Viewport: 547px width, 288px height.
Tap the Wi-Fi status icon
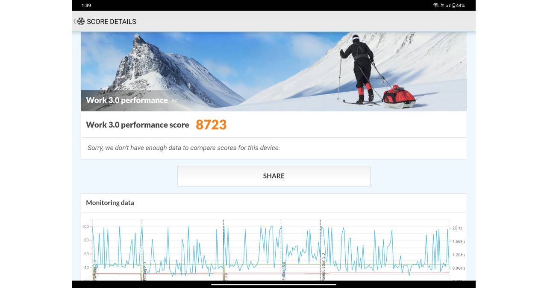[435, 6]
